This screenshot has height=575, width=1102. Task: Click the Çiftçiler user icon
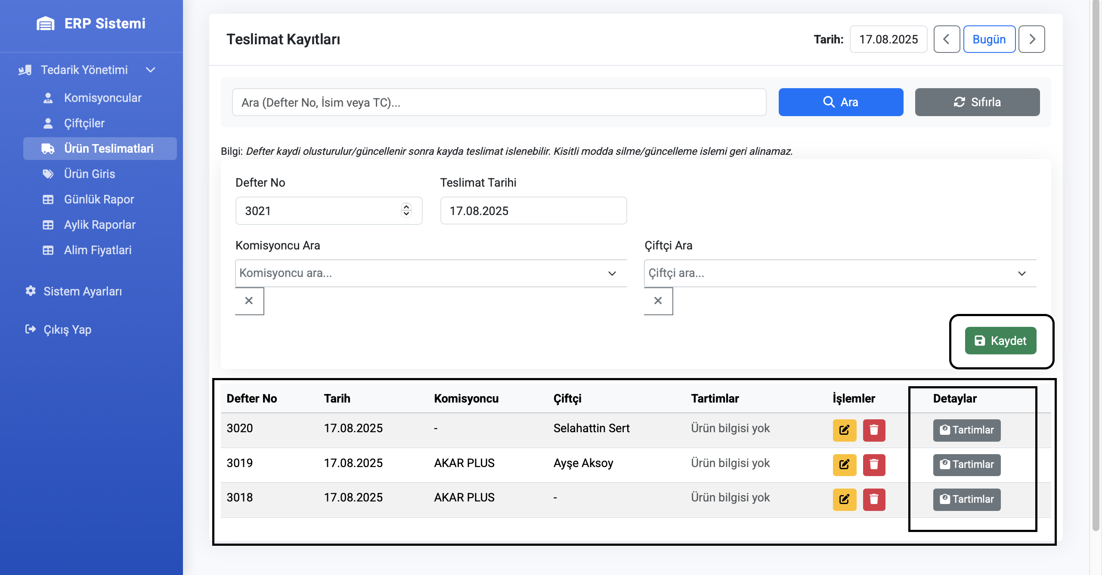click(48, 123)
